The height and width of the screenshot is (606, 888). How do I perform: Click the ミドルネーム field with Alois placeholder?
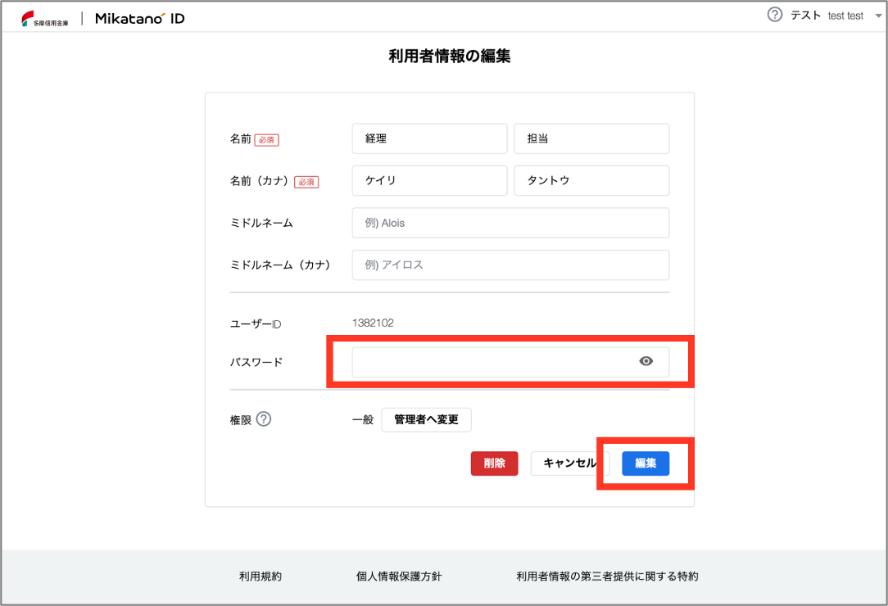point(510,223)
